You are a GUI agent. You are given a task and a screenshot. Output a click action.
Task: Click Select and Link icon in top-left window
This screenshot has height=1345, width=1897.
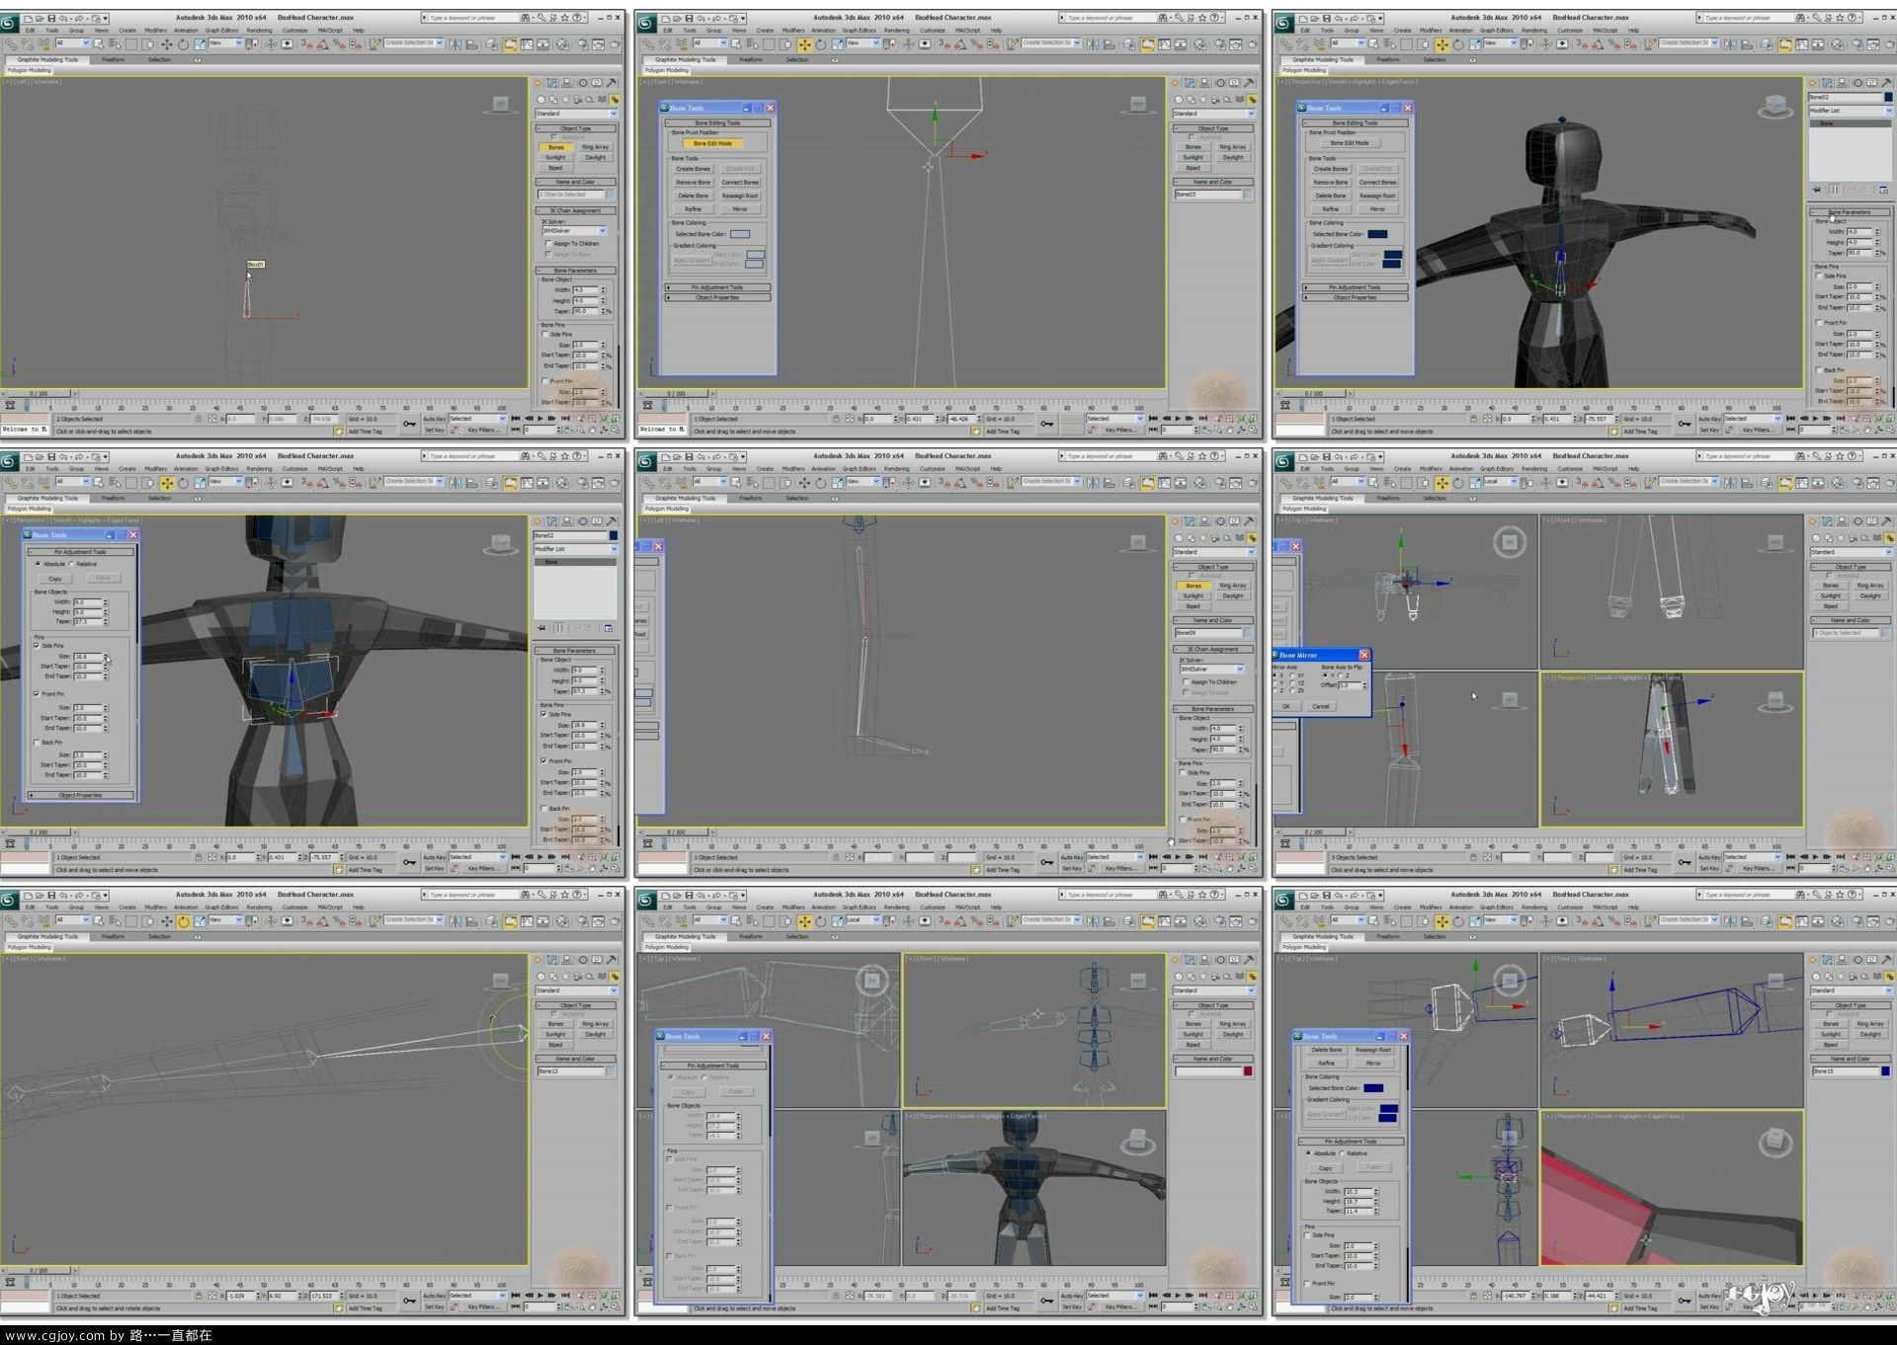point(10,44)
